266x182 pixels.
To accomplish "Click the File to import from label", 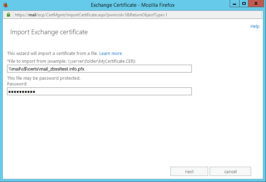I will [71, 61].
